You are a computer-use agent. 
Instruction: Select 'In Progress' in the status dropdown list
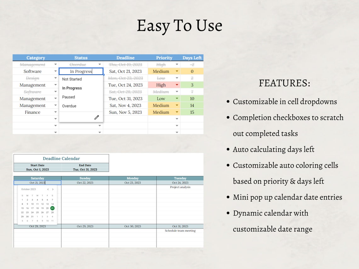72,88
